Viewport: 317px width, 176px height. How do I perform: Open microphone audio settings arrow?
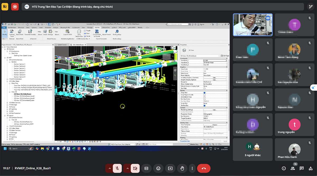[x=110, y=168]
